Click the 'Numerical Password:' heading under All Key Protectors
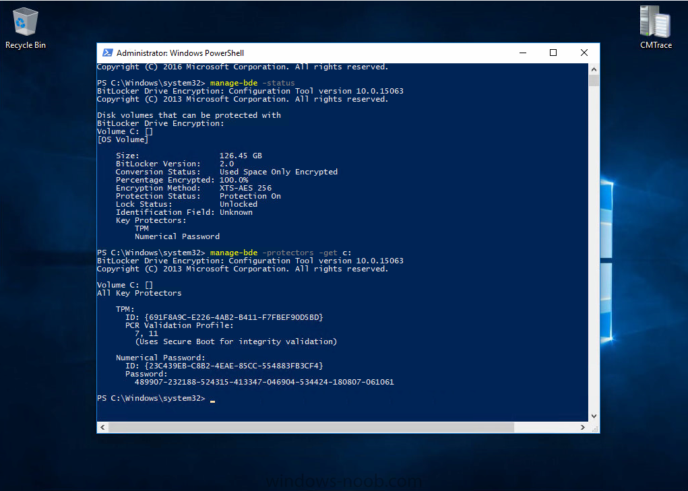Screen dimensions: 688x491 coord(160,358)
